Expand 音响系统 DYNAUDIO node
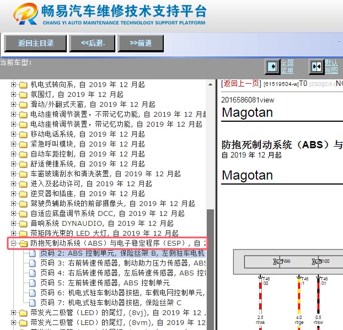This screenshot has width=343, height=330. tap(13, 223)
